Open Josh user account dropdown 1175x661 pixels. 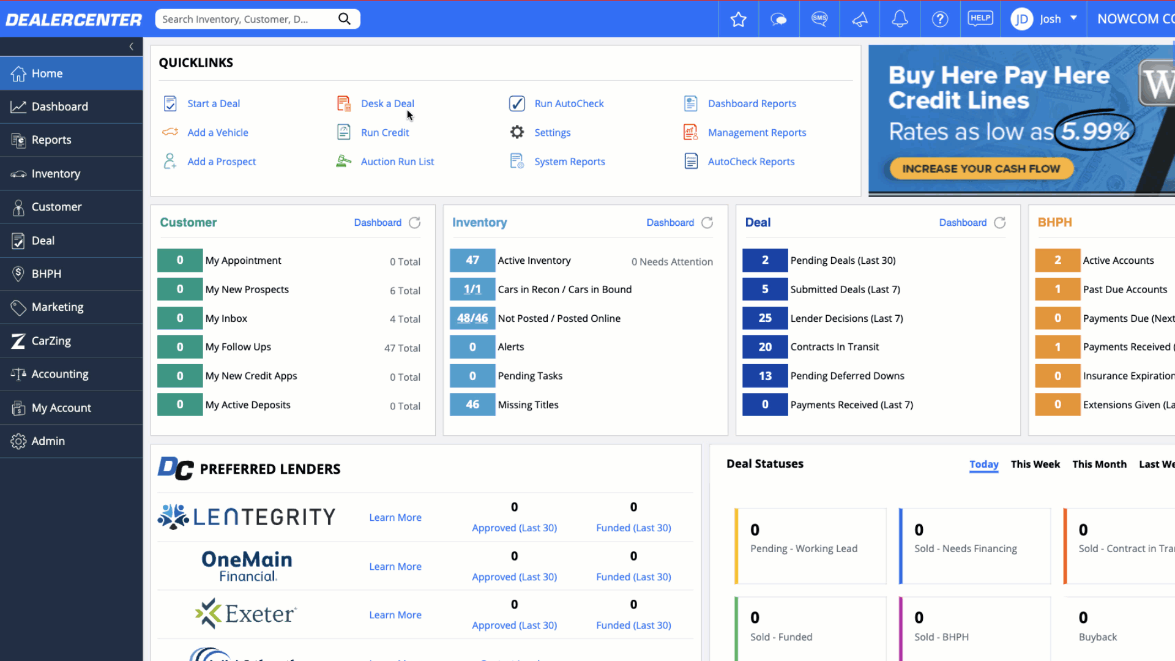tap(1045, 19)
